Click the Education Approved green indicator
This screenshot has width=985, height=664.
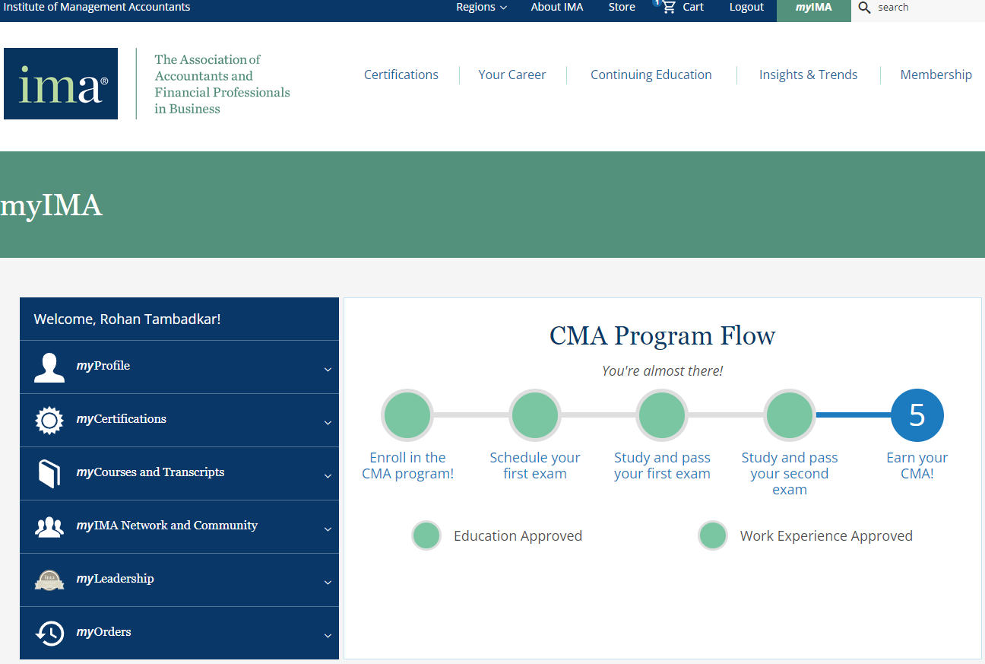pyautogui.click(x=426, y=535)
